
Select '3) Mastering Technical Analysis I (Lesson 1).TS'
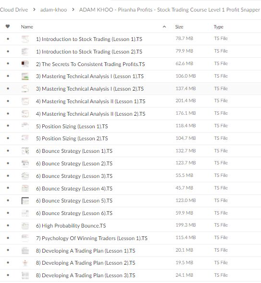(x=90, y=76)
